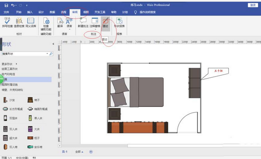Pick the 超大床 king bed shape
The image size is (261, 159).
10,138
